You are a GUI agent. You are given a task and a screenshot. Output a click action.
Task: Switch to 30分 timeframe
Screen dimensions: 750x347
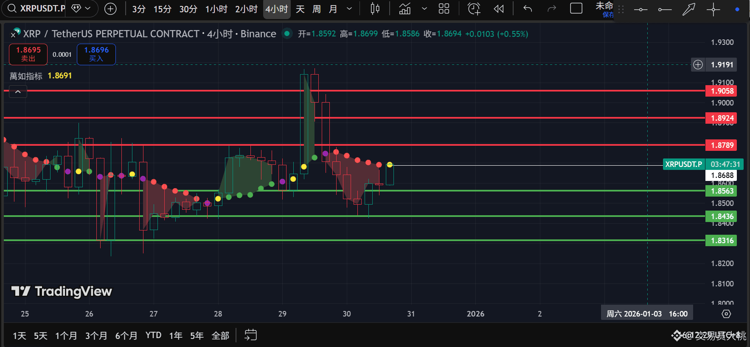(x=188, y=9)
